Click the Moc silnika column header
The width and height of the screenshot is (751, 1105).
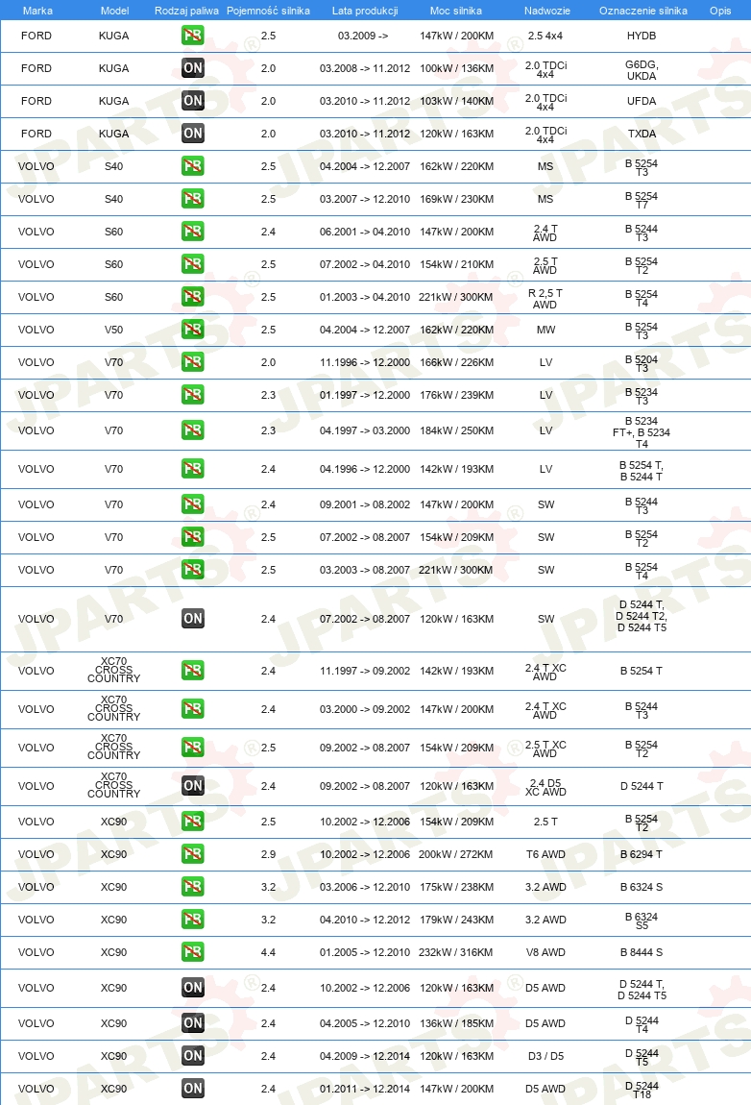point(456,11)
